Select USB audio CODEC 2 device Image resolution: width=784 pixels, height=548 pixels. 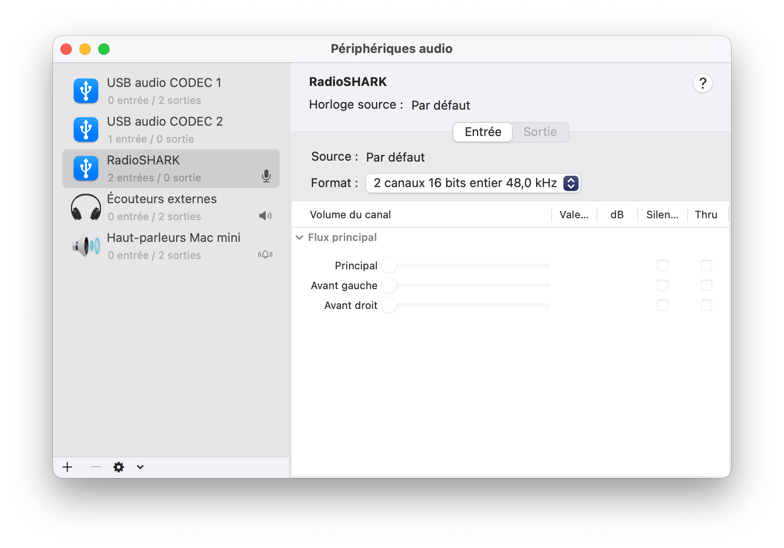click(171, 130)
